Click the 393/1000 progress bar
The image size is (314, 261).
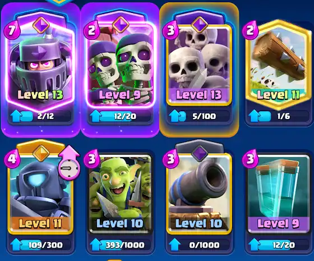tap(120, 245)
